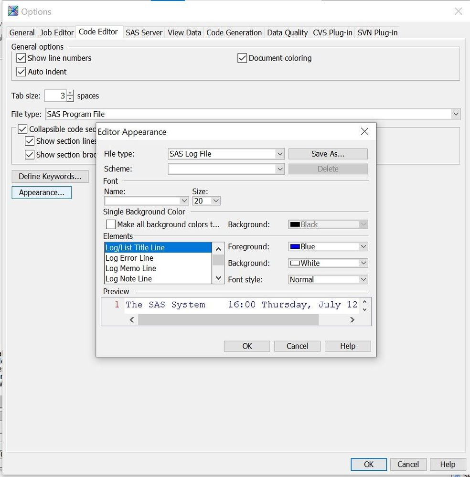Switch to the SAS Server tab

(x=144, y=32)
